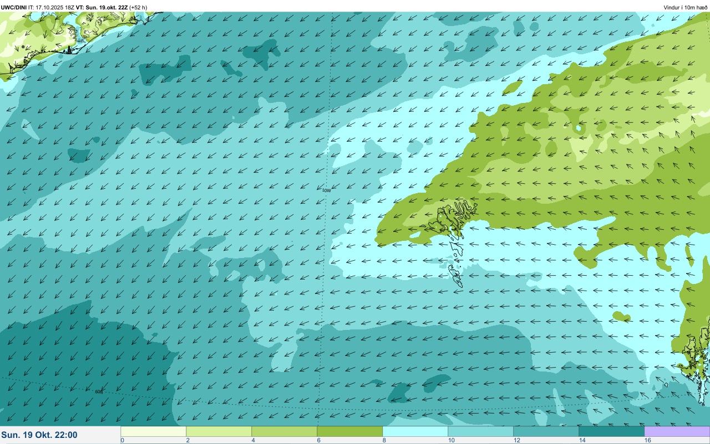The image size is (710, 444).
Task: Click the legend value '14'
Action: coord(582,440)
